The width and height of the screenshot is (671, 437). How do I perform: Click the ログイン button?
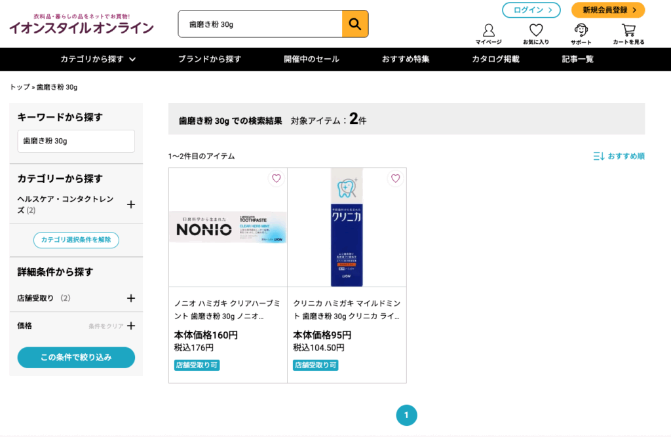tap(531, 10)
